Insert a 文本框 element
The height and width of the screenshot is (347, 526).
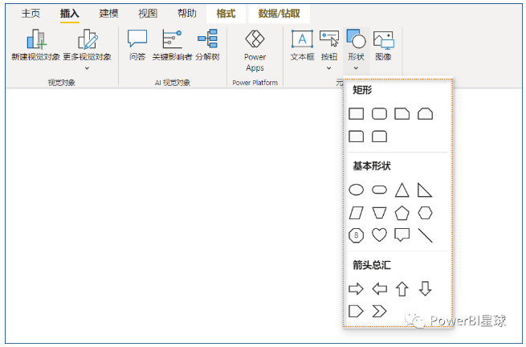(302, 45)
